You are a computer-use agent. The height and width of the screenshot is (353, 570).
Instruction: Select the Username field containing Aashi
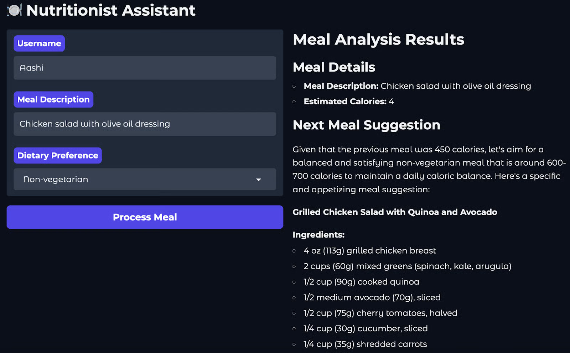(x=145, y=68)
